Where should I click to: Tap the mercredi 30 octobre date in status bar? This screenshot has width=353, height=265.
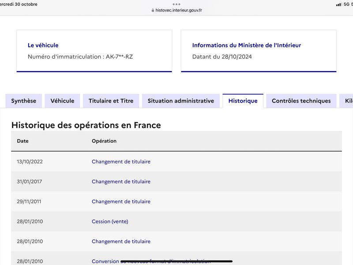(19, 4)
